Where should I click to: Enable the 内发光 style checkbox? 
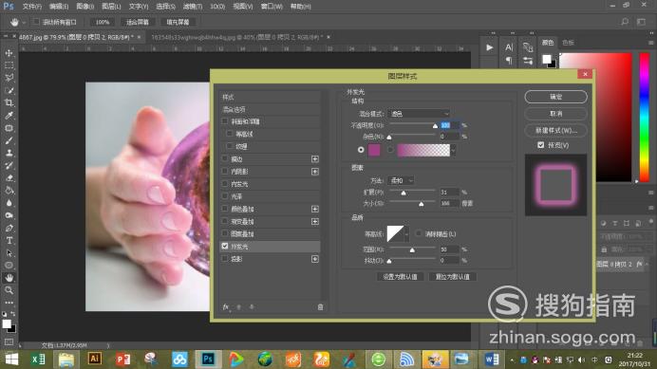click(225, 184)
